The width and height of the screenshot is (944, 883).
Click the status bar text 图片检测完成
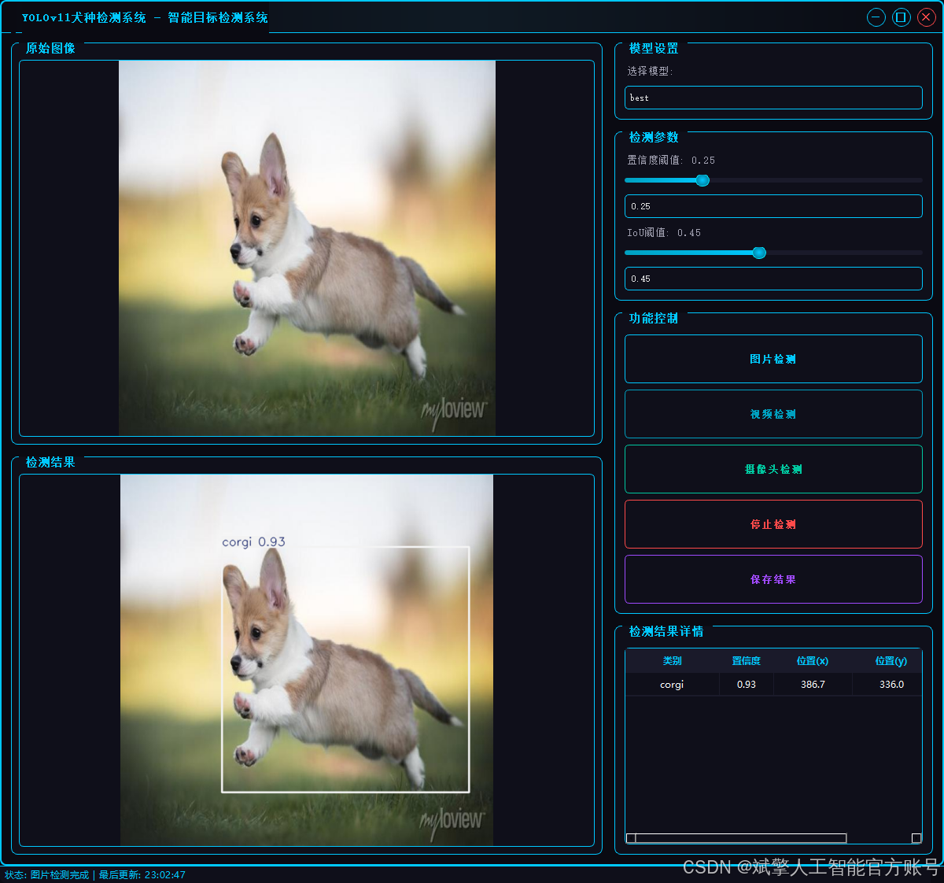(60, 875)
